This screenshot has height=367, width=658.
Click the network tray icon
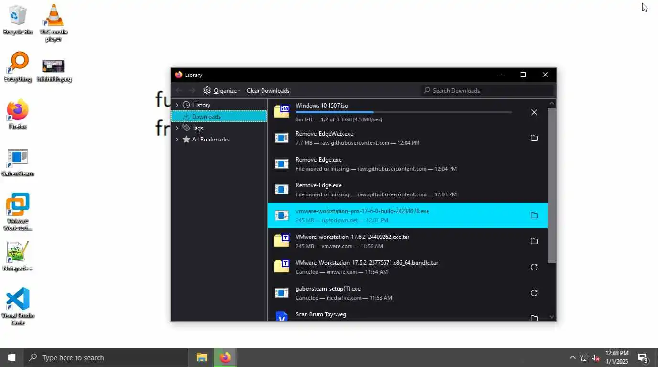[584, 357]
